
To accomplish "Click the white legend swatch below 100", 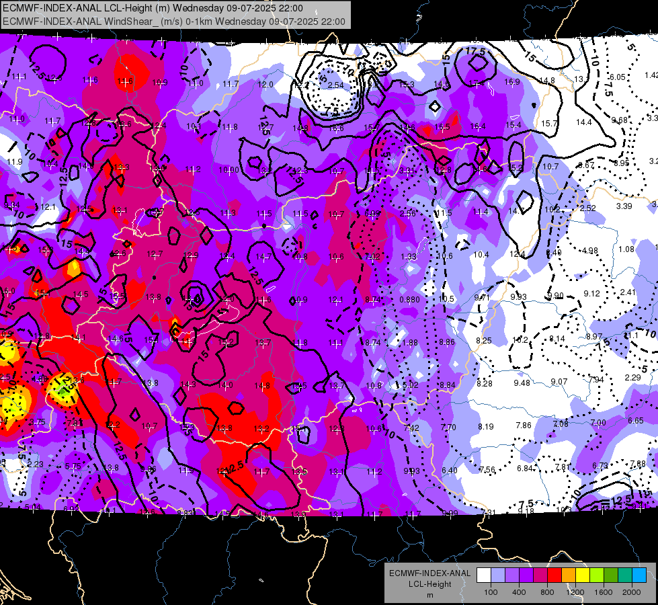I will tap(484, 575).
